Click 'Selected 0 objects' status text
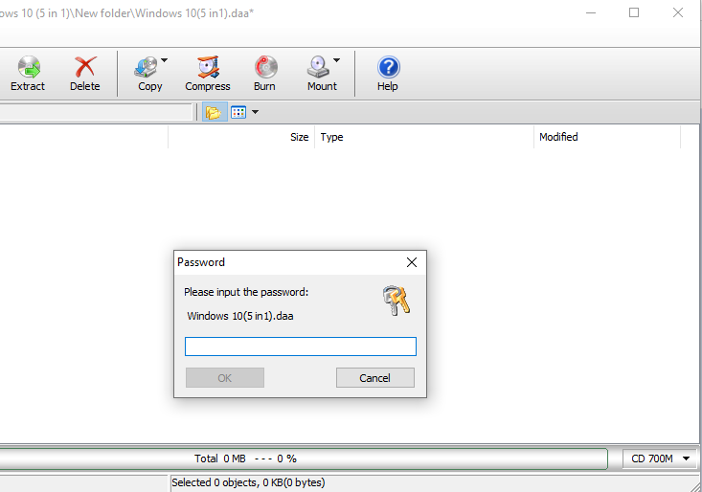The image size is (702, 492). coord(248,482)
